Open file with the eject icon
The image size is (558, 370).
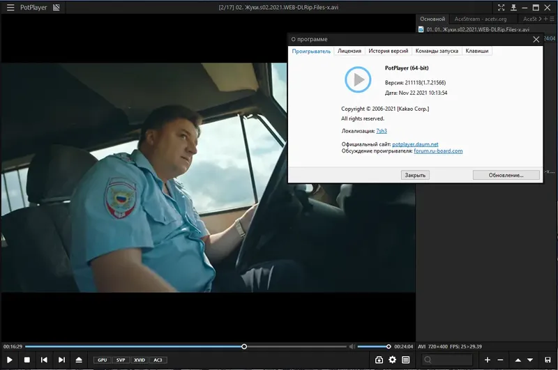point(79,360)
